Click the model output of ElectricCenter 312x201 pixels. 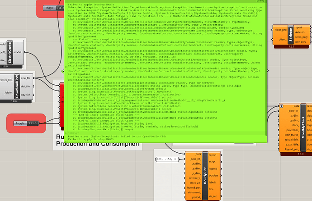(x=17, y=52)
